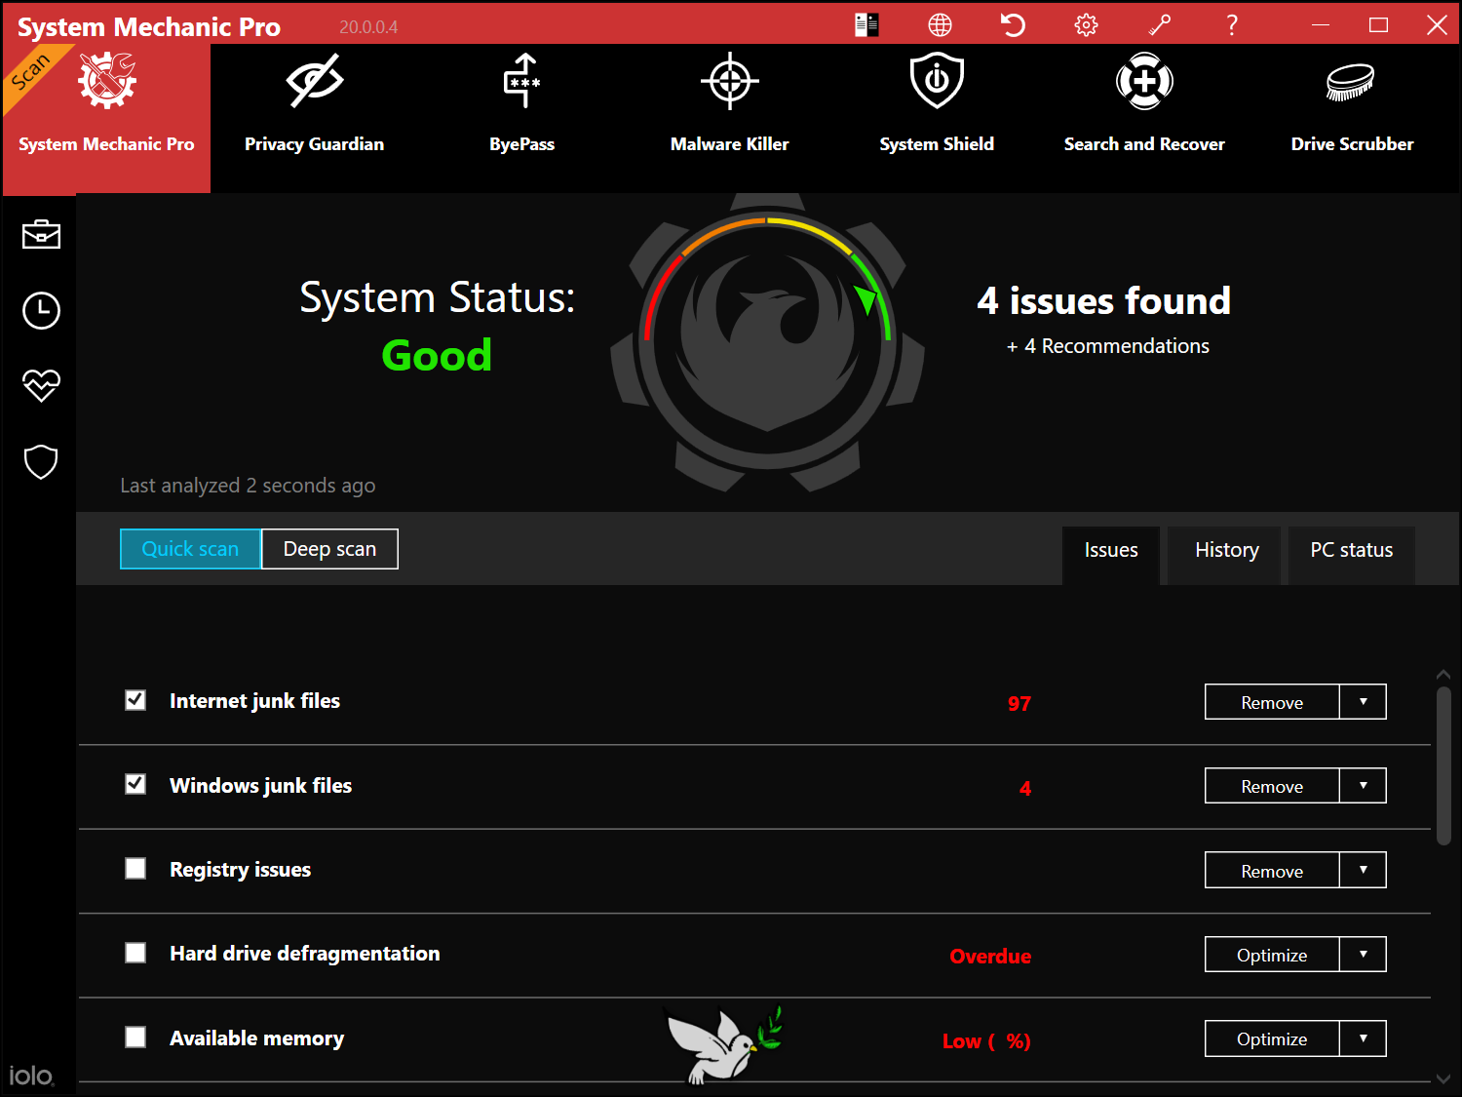Click the key activation icon
Image resolution: width=1462 pixels, height=1097 pixels.
(1159, 25)
